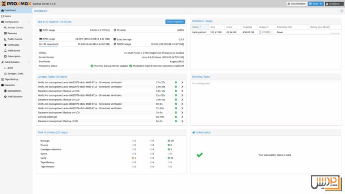Select Storage / Disks in sidebar
The height and width of the screenshot is (194, 345).
(x=15, y=73)
